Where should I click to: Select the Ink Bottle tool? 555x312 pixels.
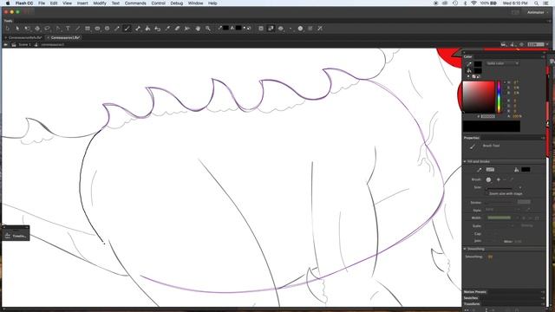coord(158,29)
